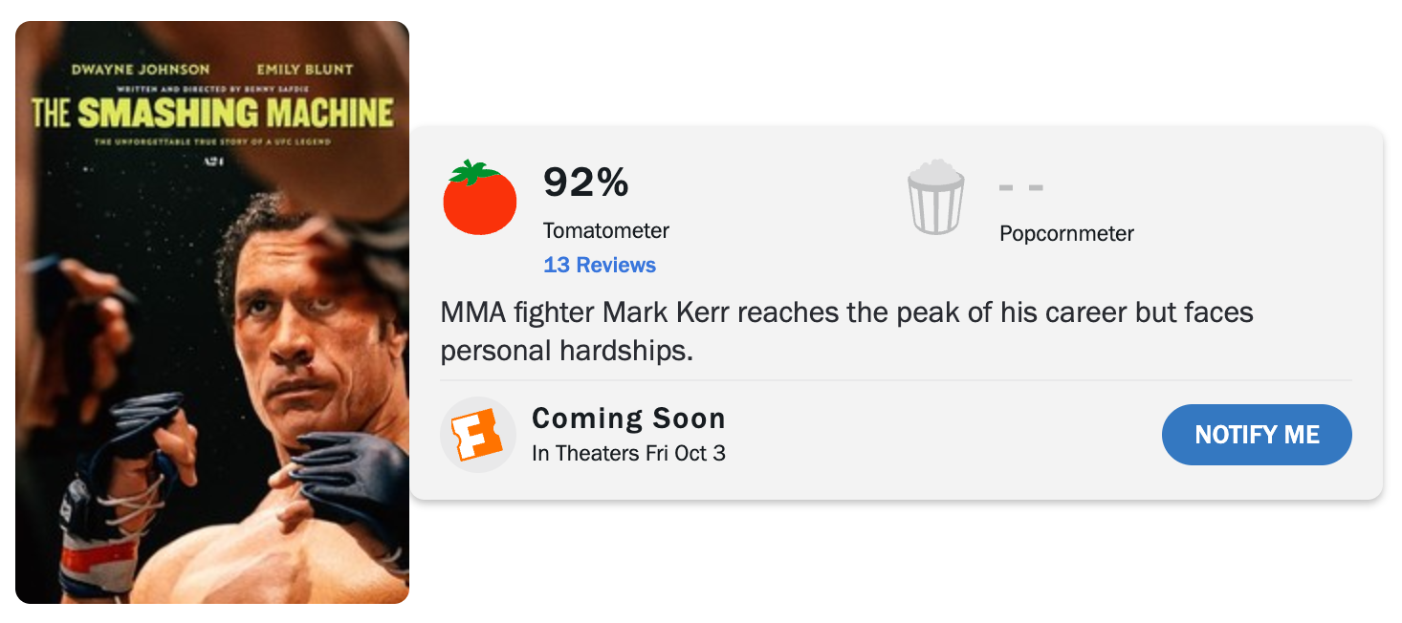
Task: Click the Popcornmeter label text
Action: [x=1066, y=233]
